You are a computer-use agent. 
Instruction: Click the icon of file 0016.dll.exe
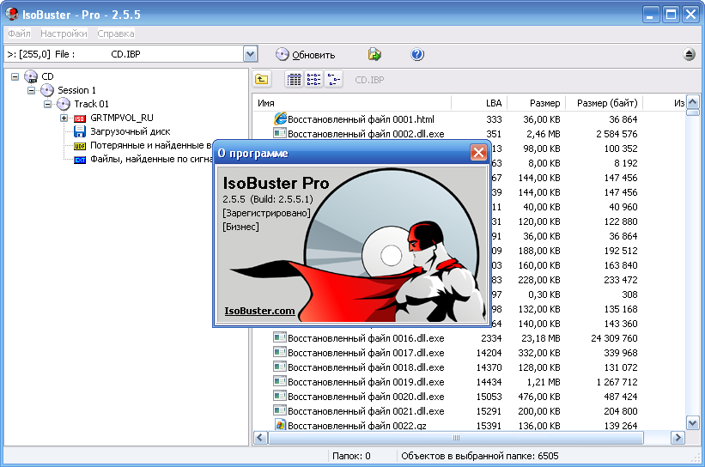280,337
